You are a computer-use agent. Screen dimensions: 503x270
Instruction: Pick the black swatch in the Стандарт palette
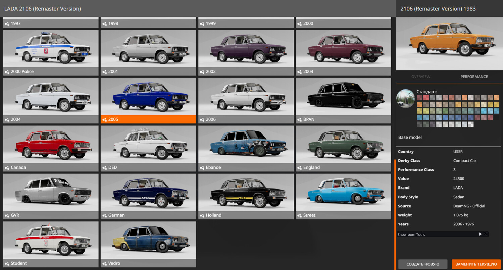point(496,118)
